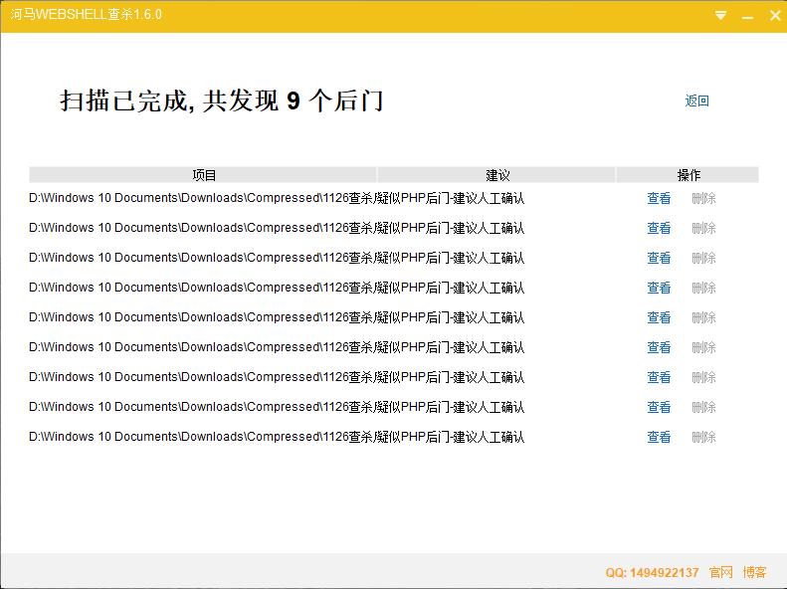Delete the fourth result using 删除
The width and height of the screenshot is (787, 589).
[x=703, y=289]
